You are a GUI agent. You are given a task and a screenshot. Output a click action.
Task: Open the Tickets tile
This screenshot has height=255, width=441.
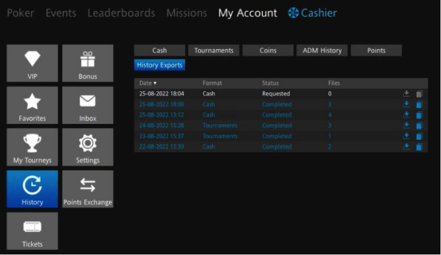click(x=32, y=231)
